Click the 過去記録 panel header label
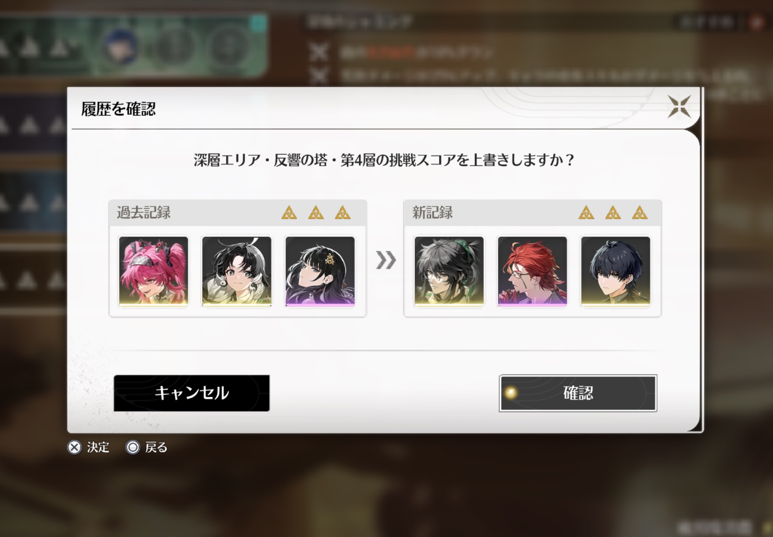 [144, 213]
